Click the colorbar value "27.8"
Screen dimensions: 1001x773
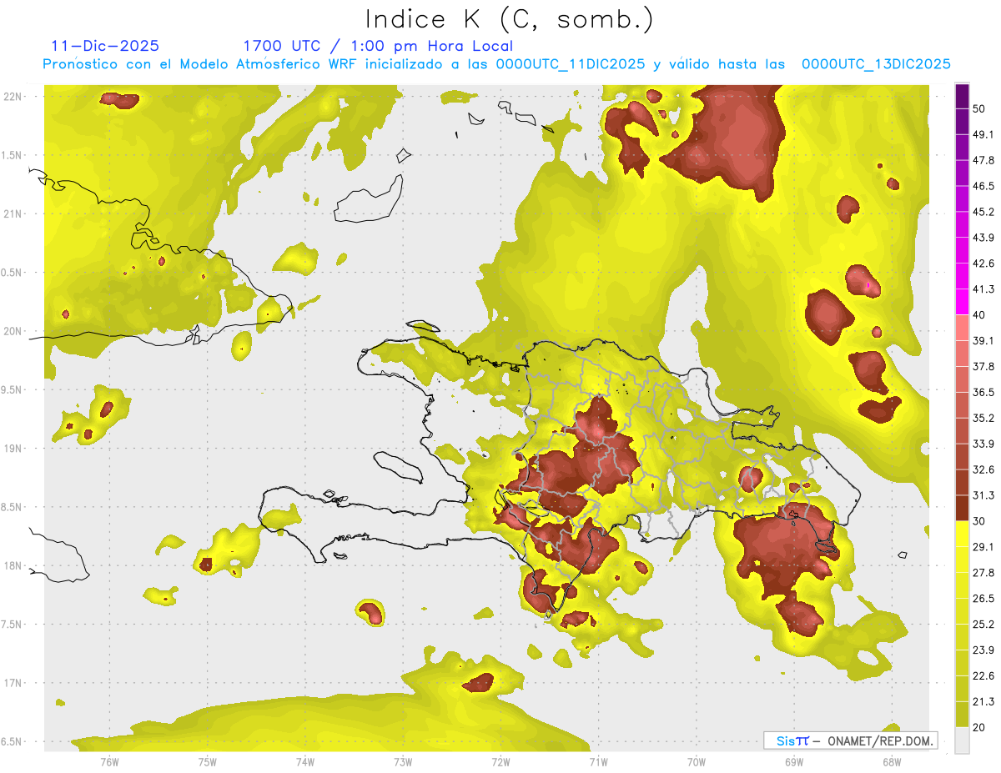point(983,573)
